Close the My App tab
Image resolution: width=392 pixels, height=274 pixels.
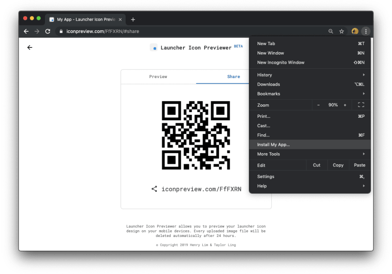coord(120,20)
